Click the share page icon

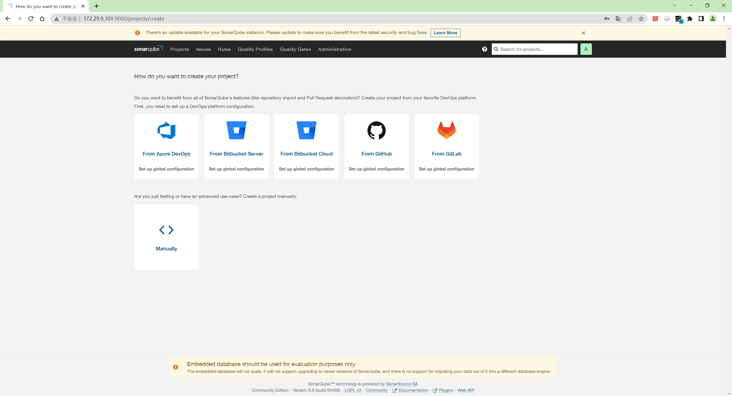point(630,19)
